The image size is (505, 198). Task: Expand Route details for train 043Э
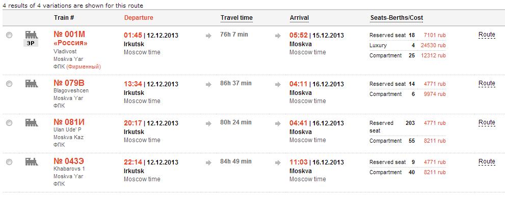487,161
